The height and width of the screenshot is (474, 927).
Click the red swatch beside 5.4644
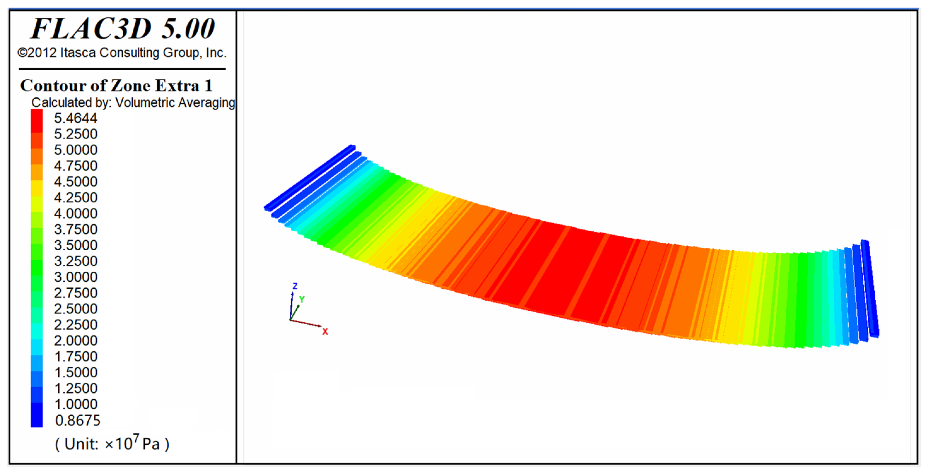(x=37, y=121)
